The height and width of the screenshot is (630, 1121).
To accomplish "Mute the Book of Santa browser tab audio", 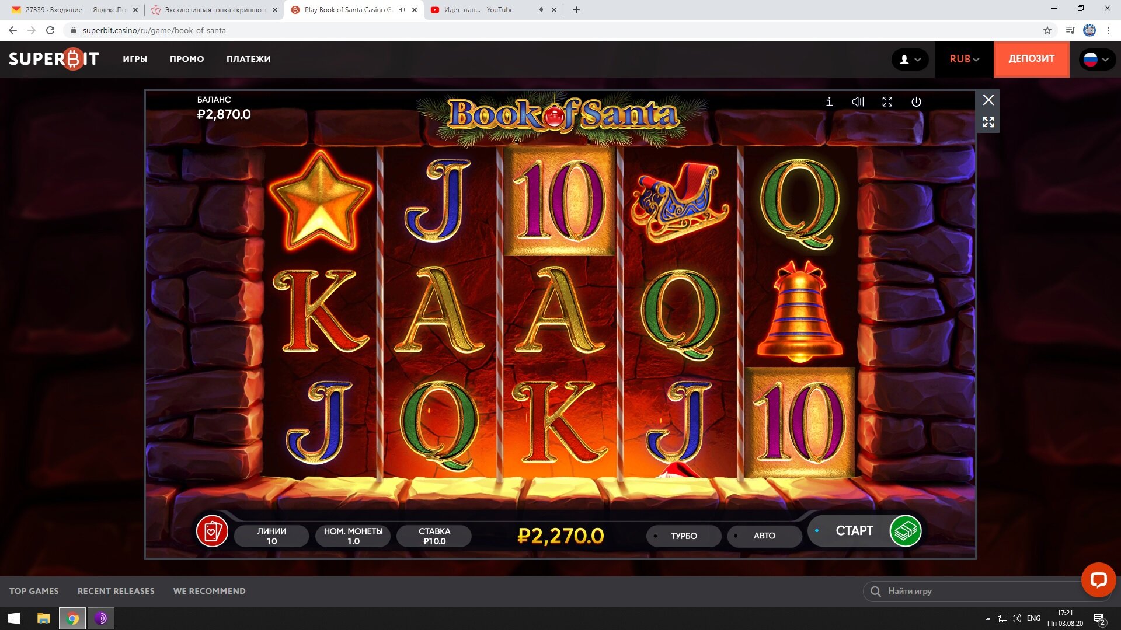I will coord(402,10).
